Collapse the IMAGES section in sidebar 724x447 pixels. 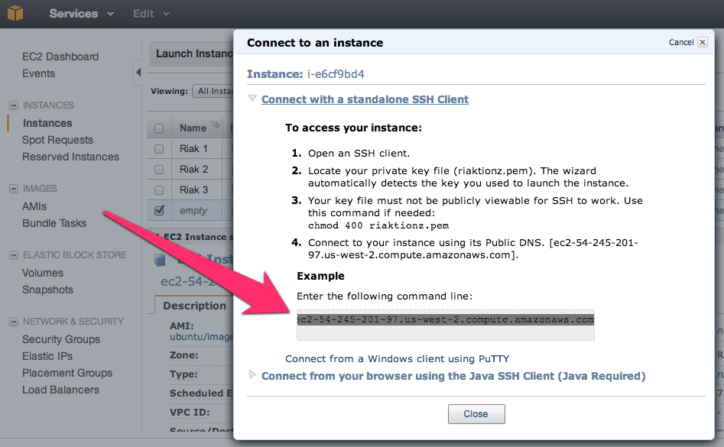click(x=14, y=189)
